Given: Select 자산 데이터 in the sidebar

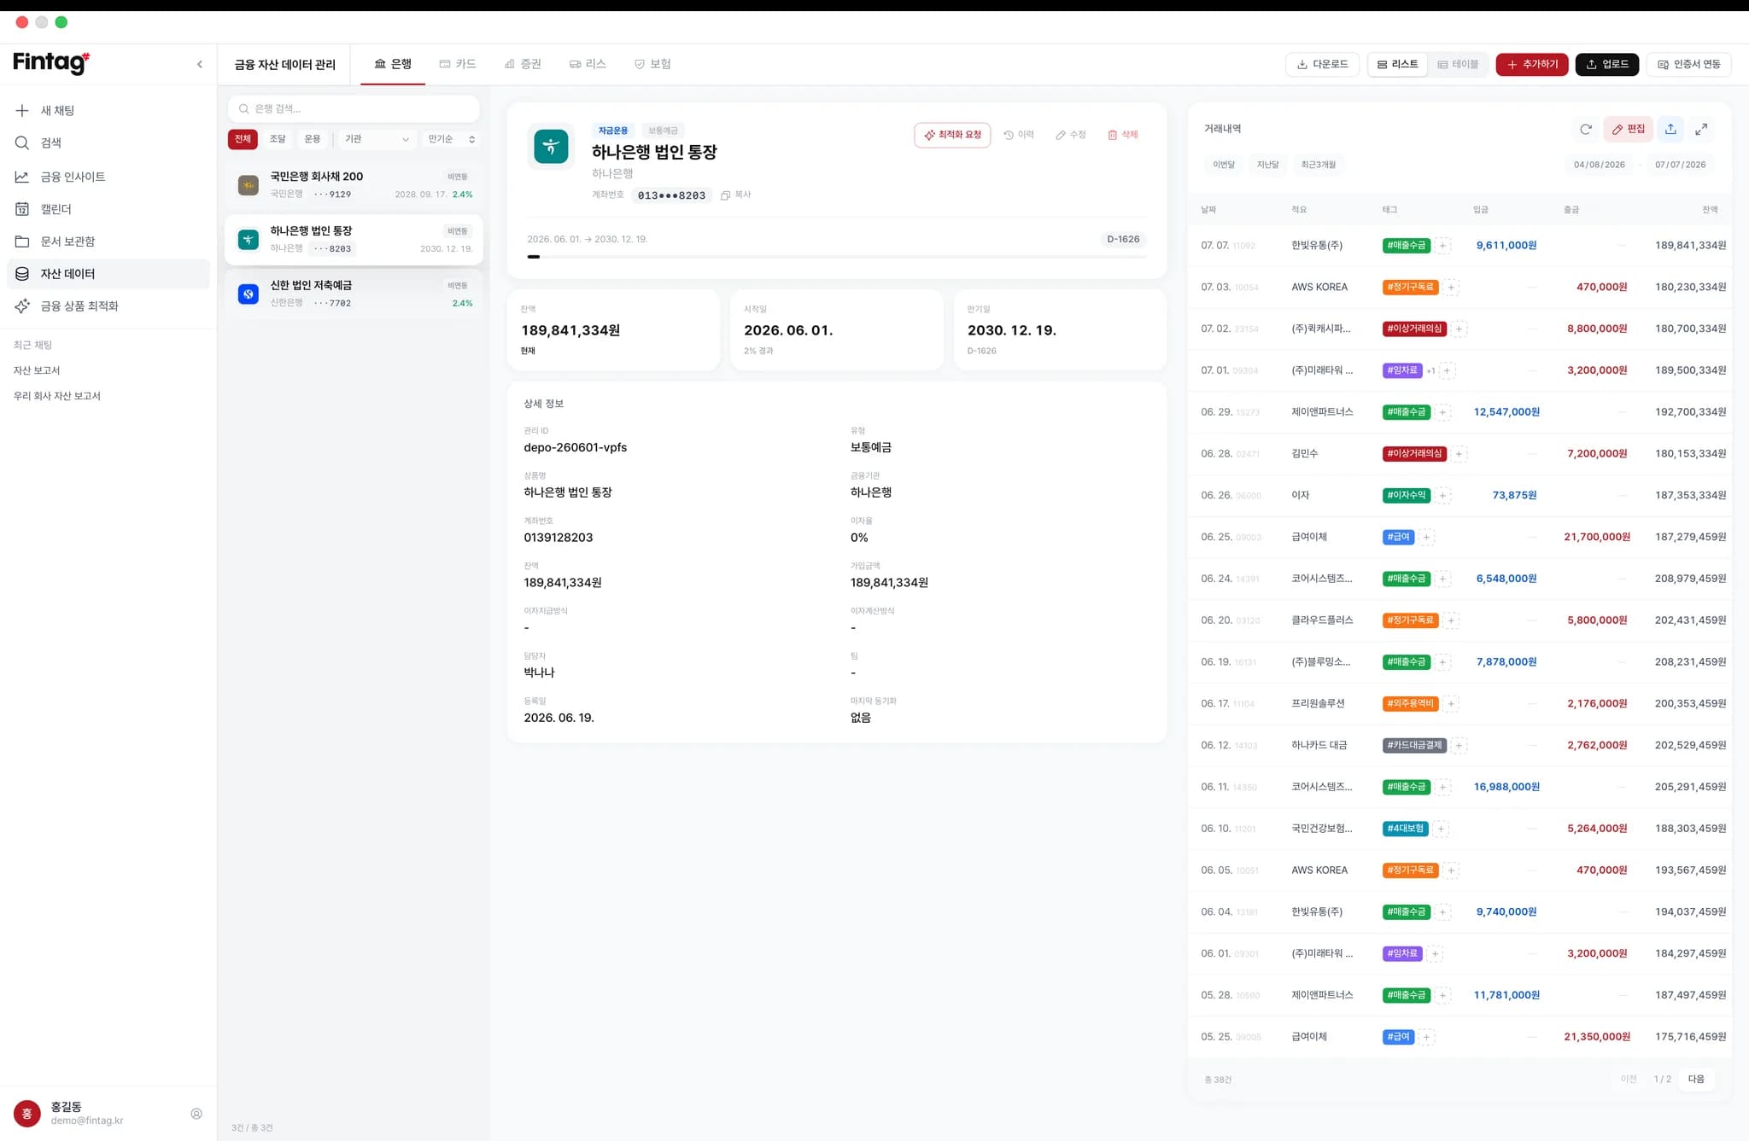Looking at the screenshot, I should (108, 274).
